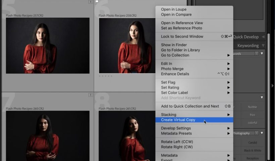Image resolution: width=275 pixels, height=161 pixels.
Task: Collapse the Keywording panel
Action: tap(263, 46)
